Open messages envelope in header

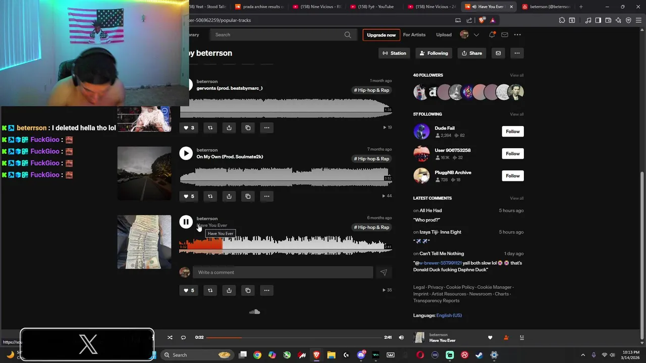point(505,35)
